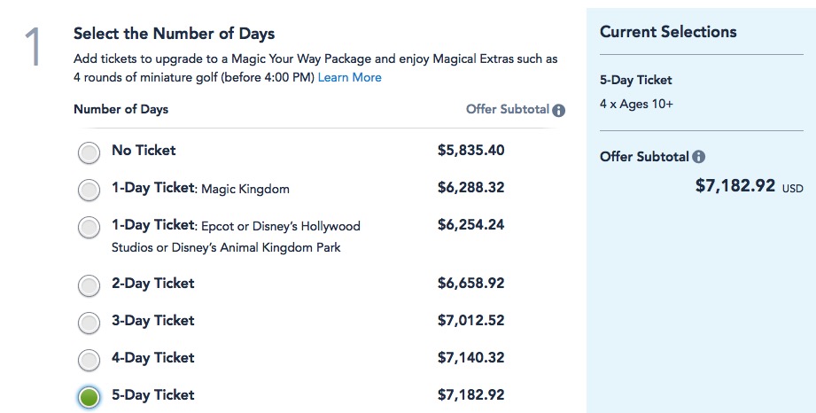Click the $6,658.92 price for the 2-Day Ticket
816x413 pixels.
(470, 284)
